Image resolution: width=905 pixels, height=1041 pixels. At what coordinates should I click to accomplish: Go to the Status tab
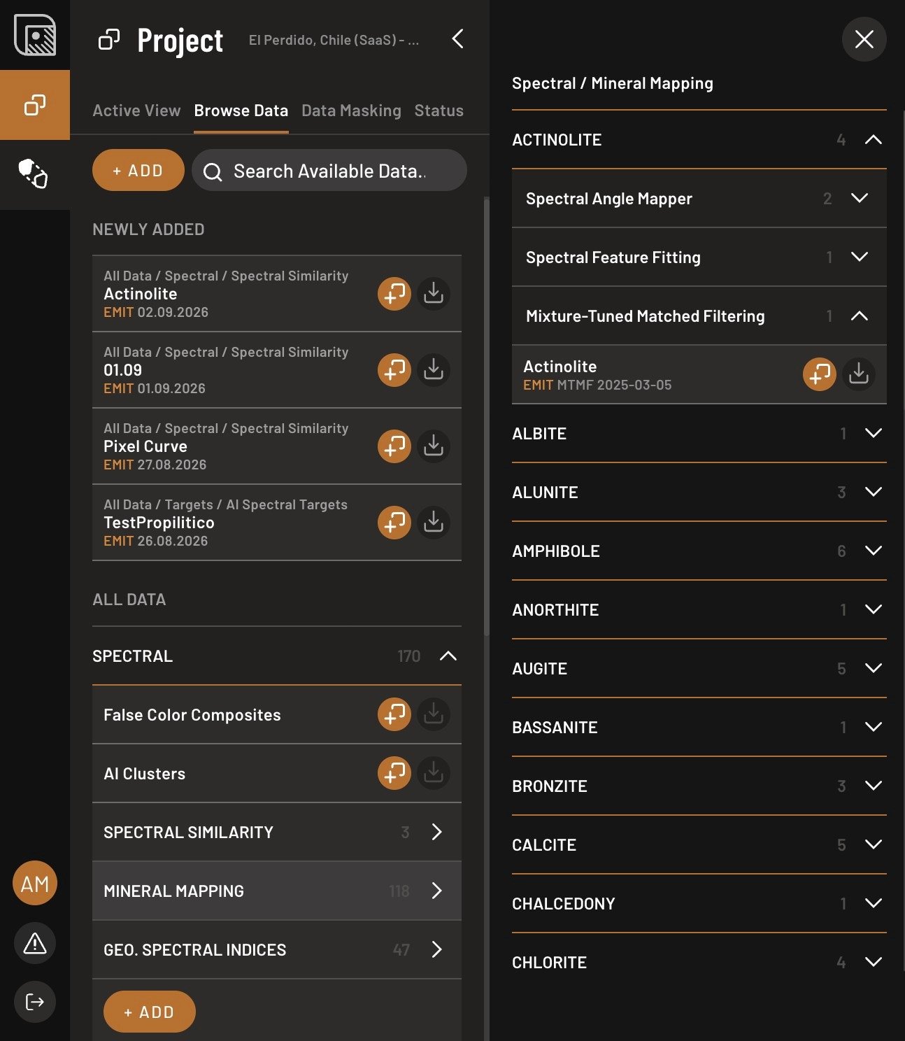[x=439, y=111]
